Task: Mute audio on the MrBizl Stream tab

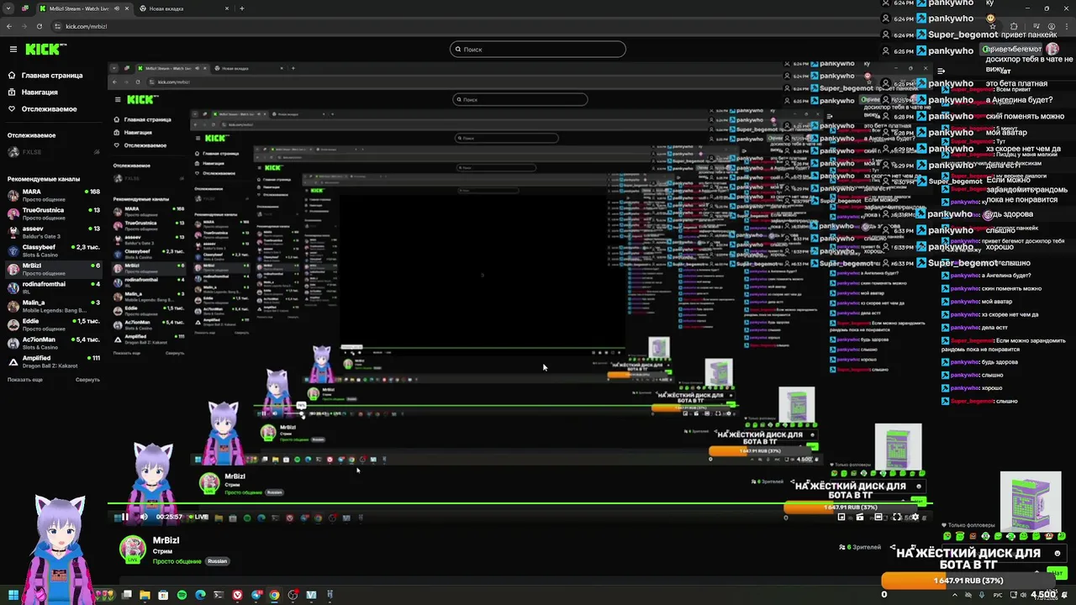Action: [x=115, y=8]
